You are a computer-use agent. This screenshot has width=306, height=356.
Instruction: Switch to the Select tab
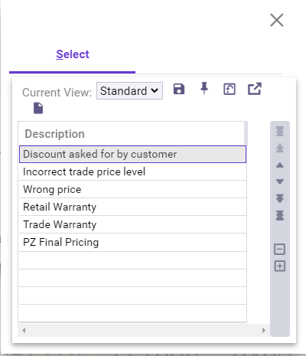click(73, 54)
